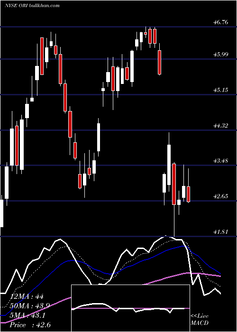Click the 50MA : 43.9 legend entry
Image resolution: width=237 pixels, height=332 pixels.
(x=30, y=306)
